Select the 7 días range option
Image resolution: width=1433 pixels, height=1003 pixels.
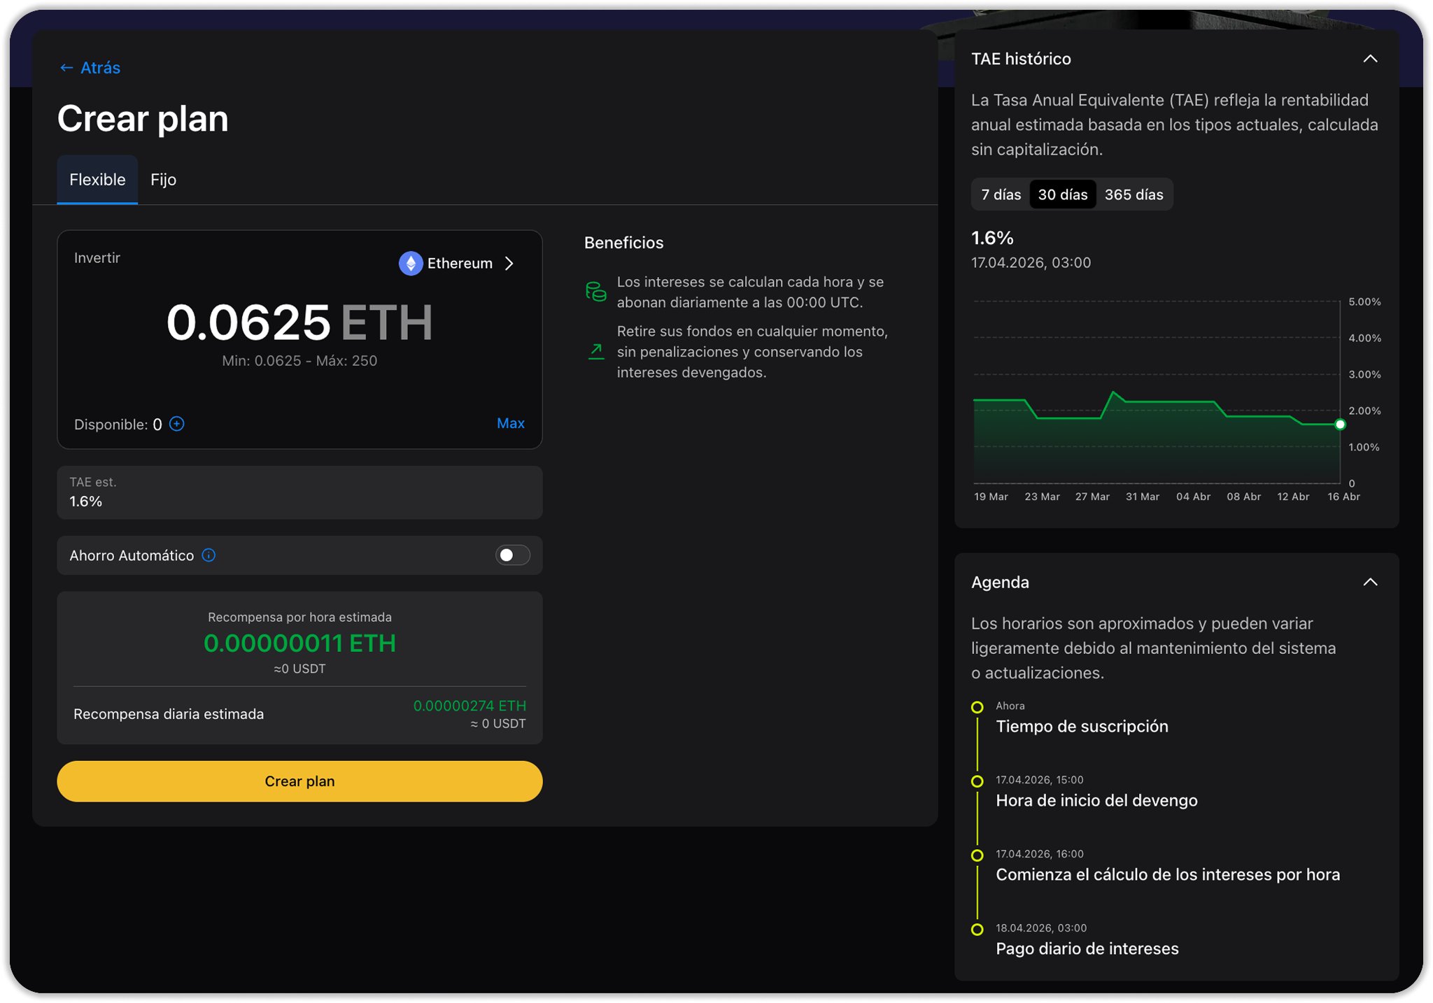pyautogui.click(x=1001, y=194)
